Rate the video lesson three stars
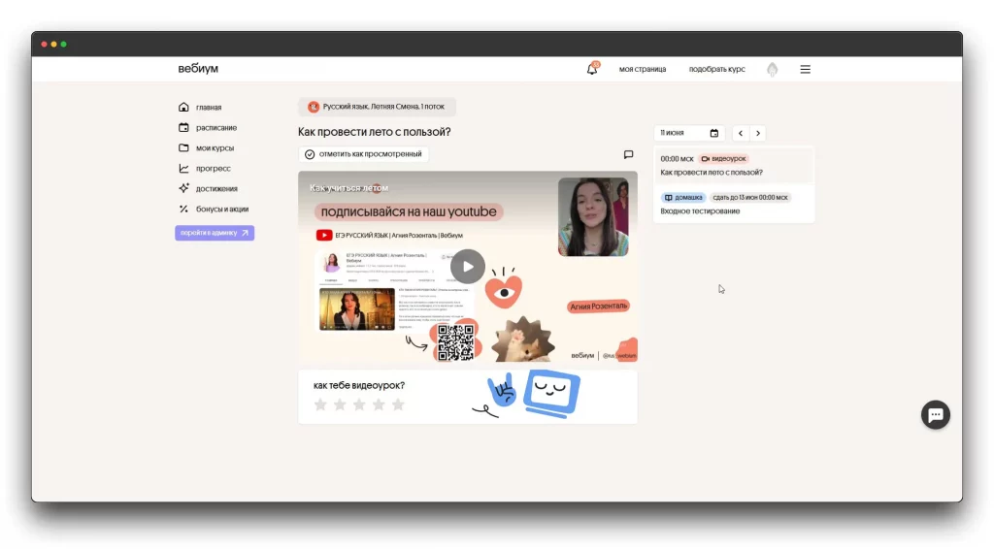The height and width of the screenshot is (549, 994). coord(359,404)
